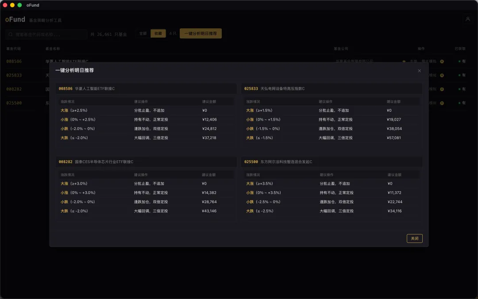Click the 已获取 column header

pos(460,49)
